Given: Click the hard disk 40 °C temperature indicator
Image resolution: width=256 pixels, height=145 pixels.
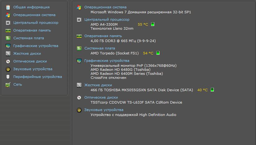Looking at the screenshot, I should point(212,90).
